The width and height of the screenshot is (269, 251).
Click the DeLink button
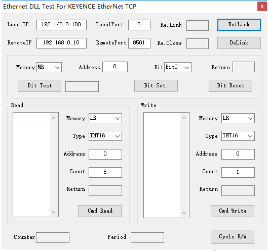pyautogui.click(x=239, y=43)
